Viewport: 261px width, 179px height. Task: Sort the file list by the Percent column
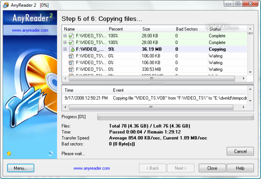(x=124, y=29)
